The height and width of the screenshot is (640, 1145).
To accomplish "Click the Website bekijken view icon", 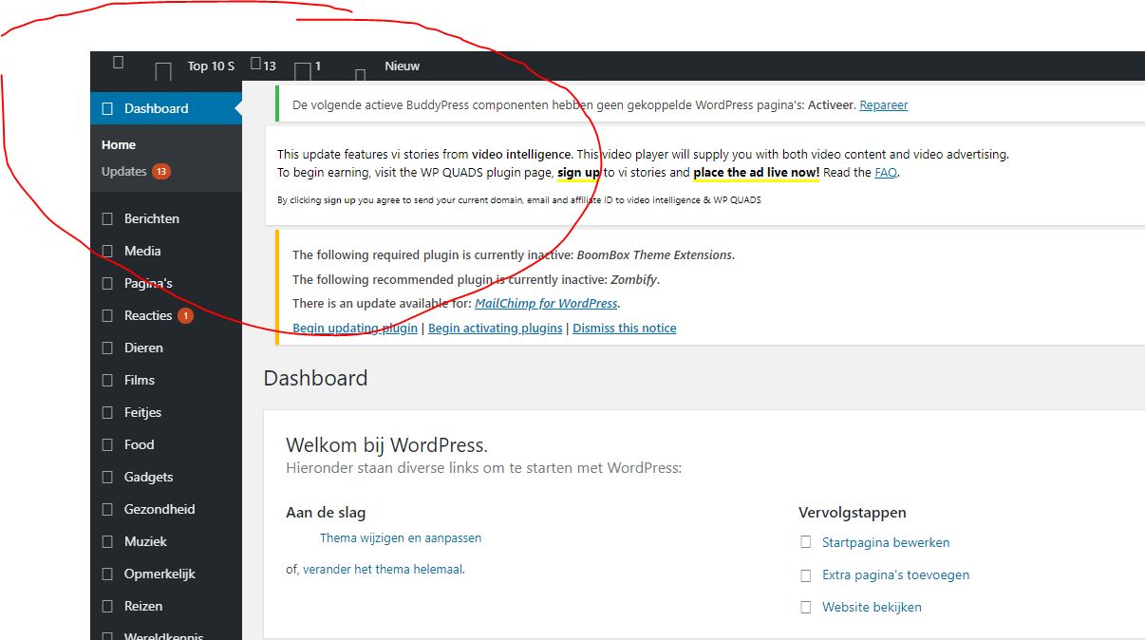I will point(805,607).
